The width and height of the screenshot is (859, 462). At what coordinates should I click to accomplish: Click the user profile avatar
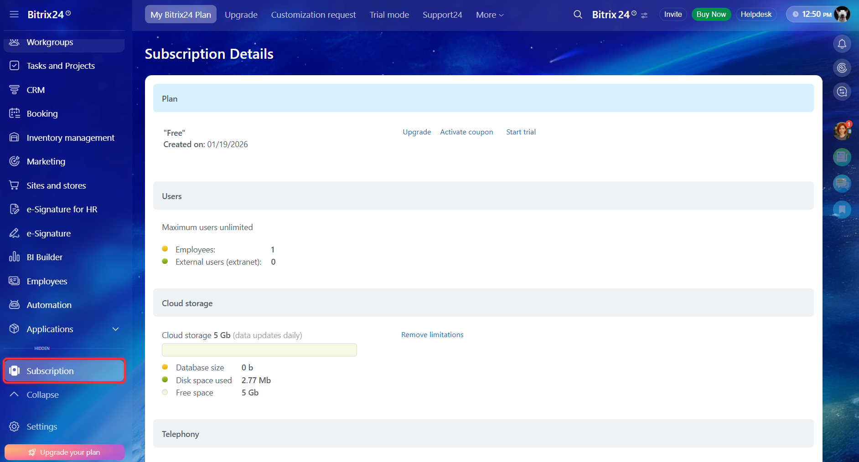click(x=842, y=15)
